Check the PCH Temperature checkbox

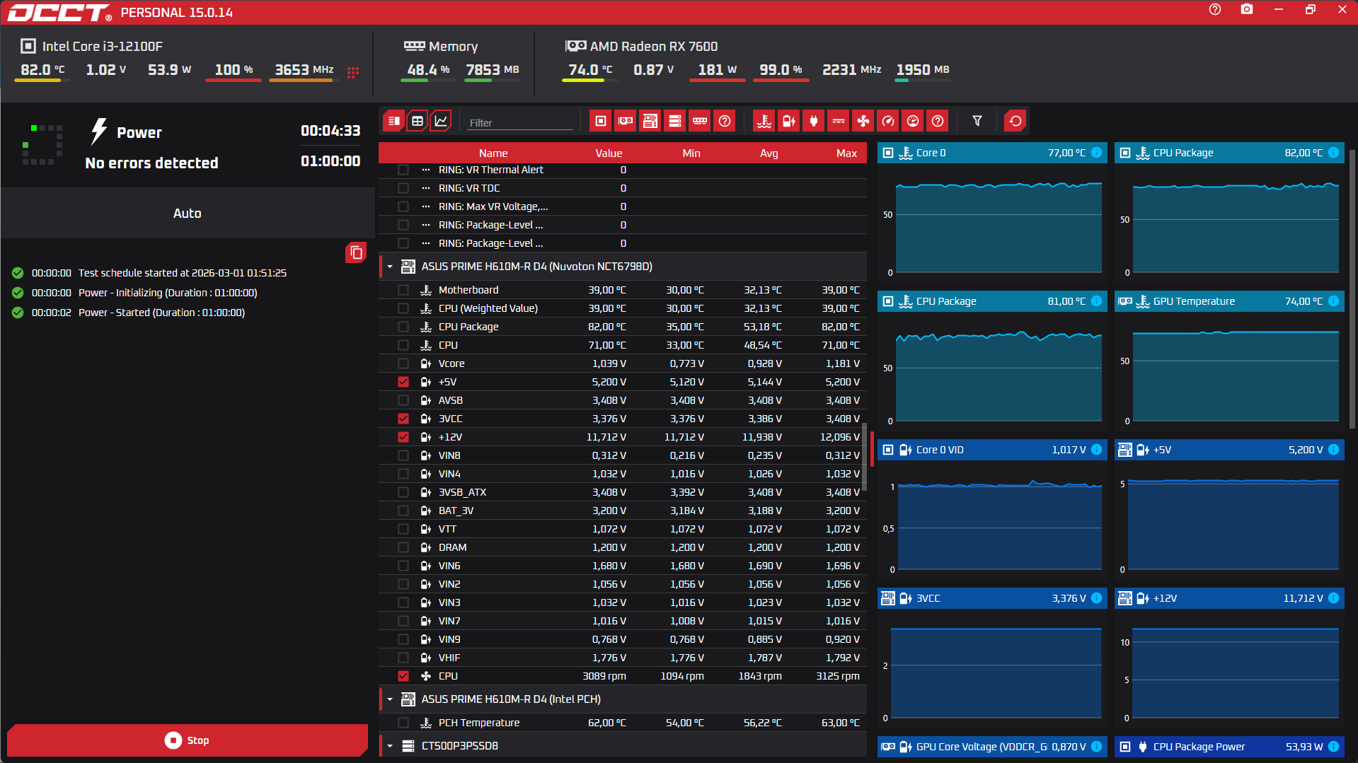point(403,723)
